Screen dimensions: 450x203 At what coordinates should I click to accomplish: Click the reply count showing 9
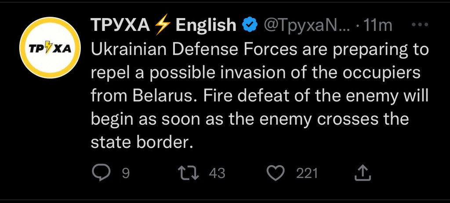pyautogui.click(x=125, y=173)
